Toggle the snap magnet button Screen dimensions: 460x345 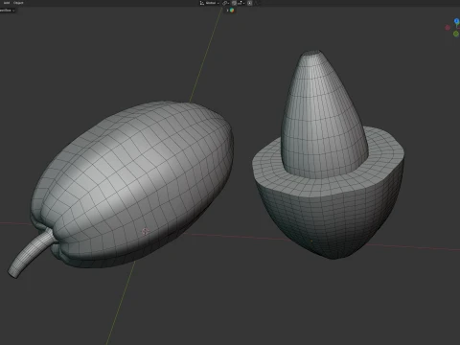(234, 3)
